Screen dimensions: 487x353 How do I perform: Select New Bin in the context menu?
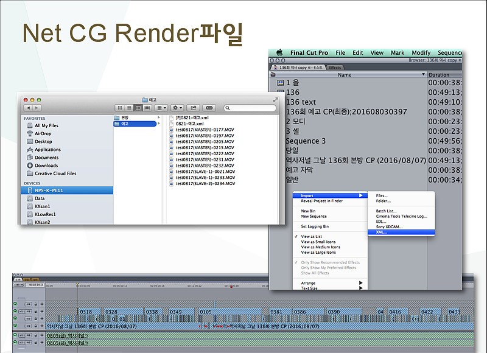click(308, 211)
